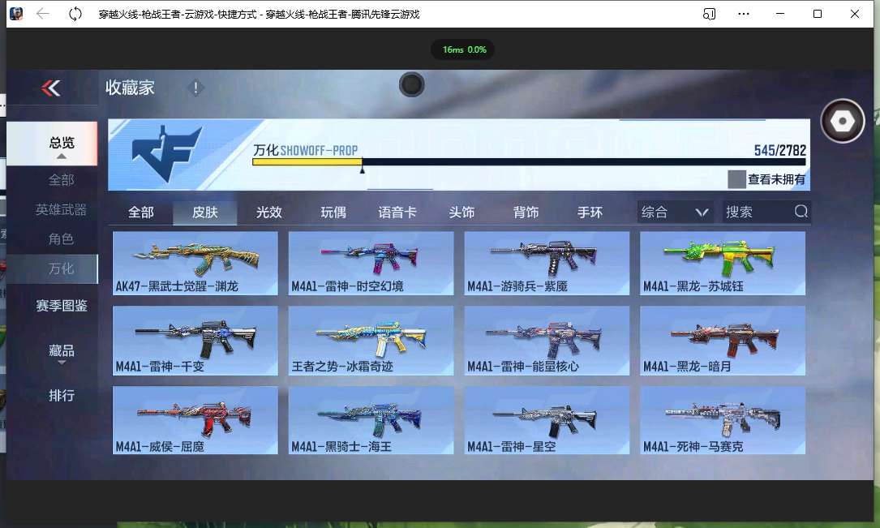Image resolution: width=880 pixels, height=528 pixels.
Task: Select the 全部 filter tab
Action: pos(141,212)
